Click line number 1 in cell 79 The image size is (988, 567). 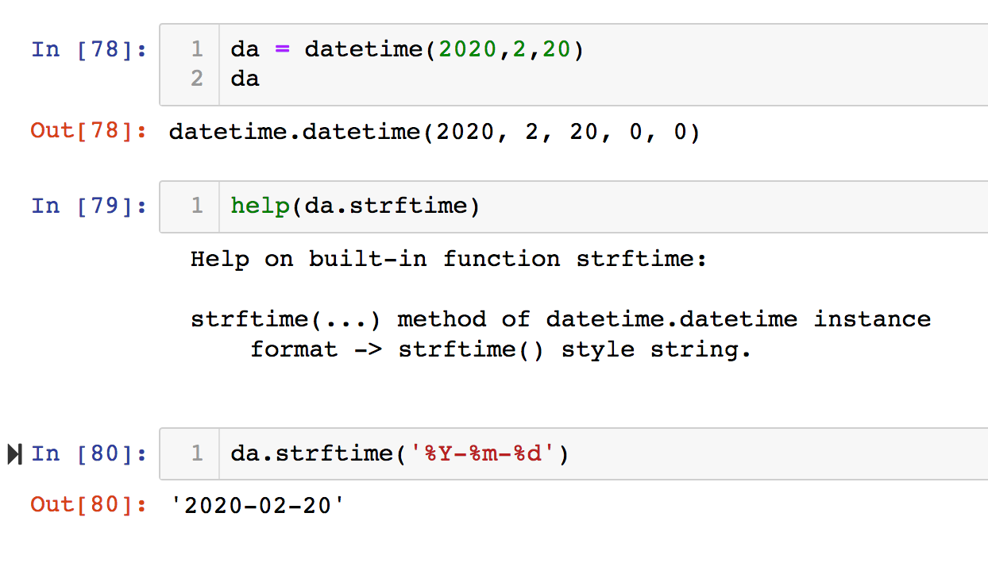pyautogui.click(x=197, y=206)
